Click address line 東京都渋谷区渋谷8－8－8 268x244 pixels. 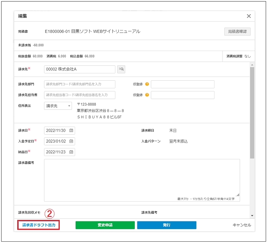click(100, 111)
